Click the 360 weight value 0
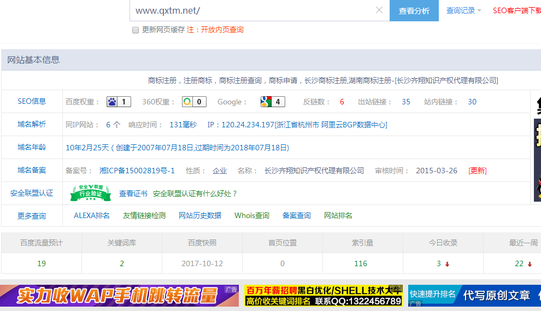541x311 pixels. pos(199,102)
